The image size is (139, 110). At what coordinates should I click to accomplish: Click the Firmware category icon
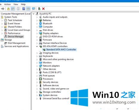(40, 40)
